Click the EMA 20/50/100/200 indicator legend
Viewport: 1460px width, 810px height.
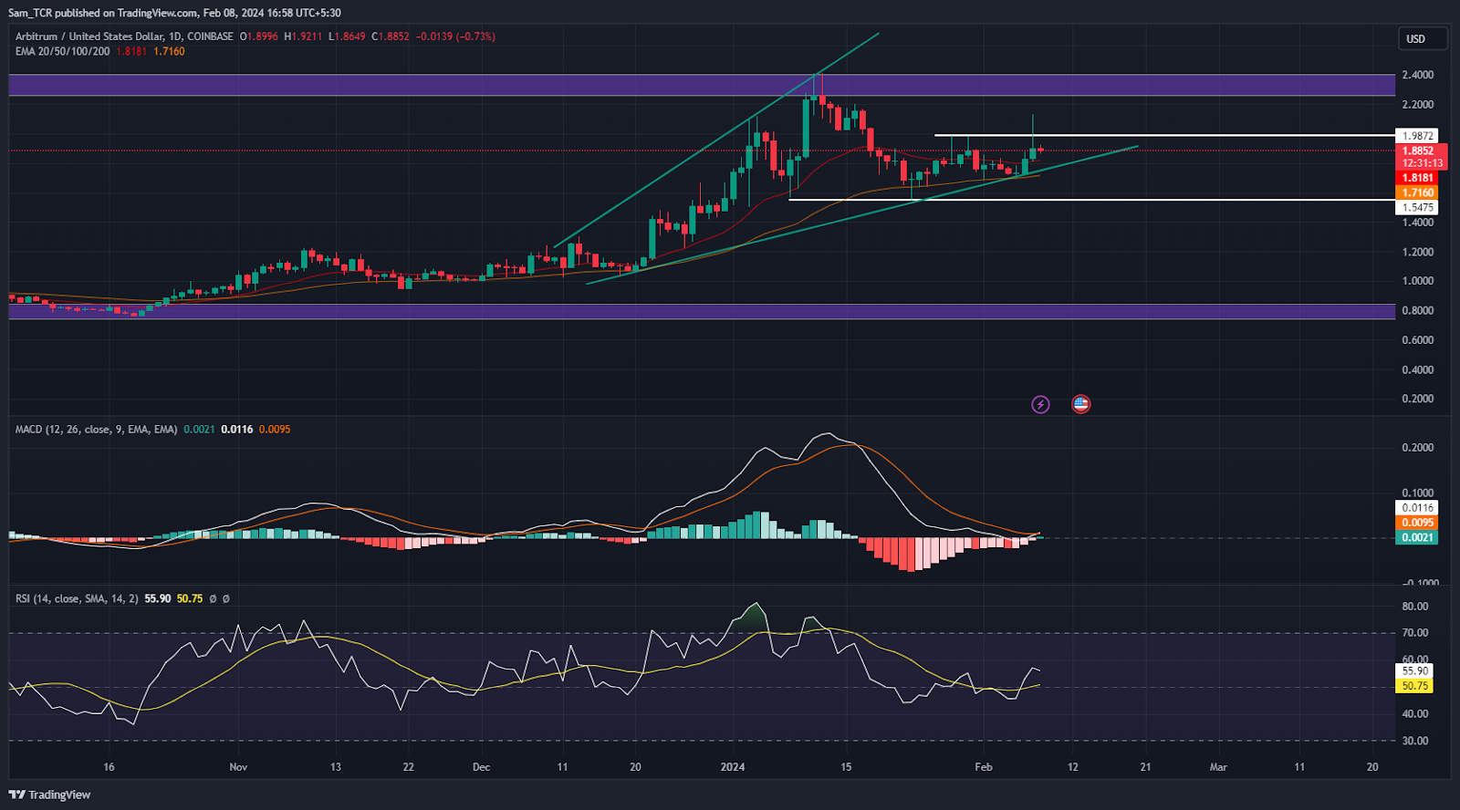click(x=62, y=51)
